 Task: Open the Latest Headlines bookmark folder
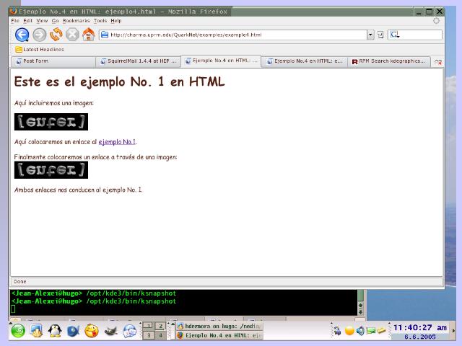40,50
